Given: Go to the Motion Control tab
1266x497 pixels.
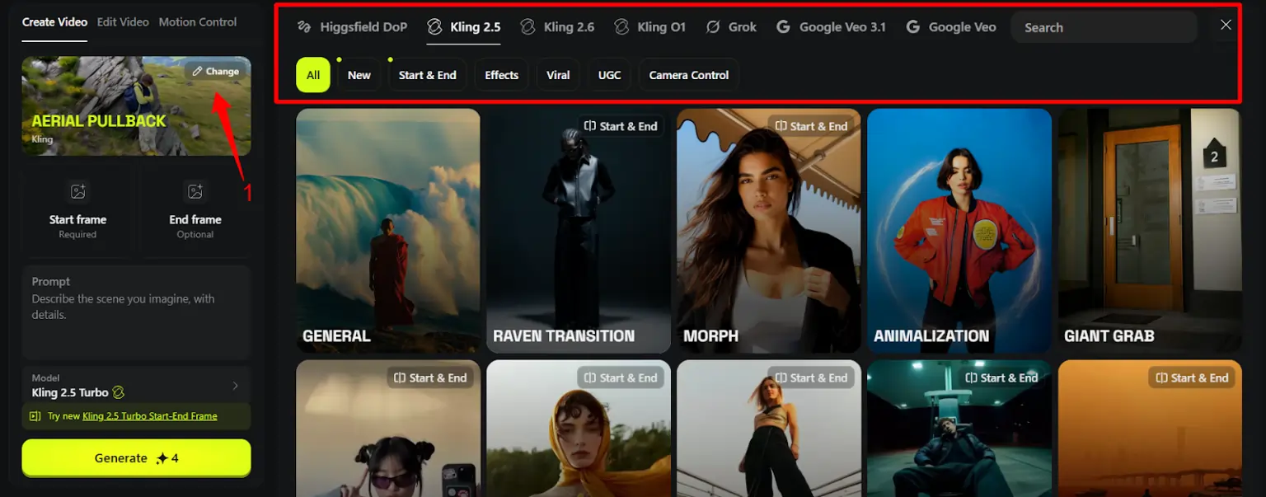Looking at the screenshot, I should pyautogui.click(x=197, y=22).
